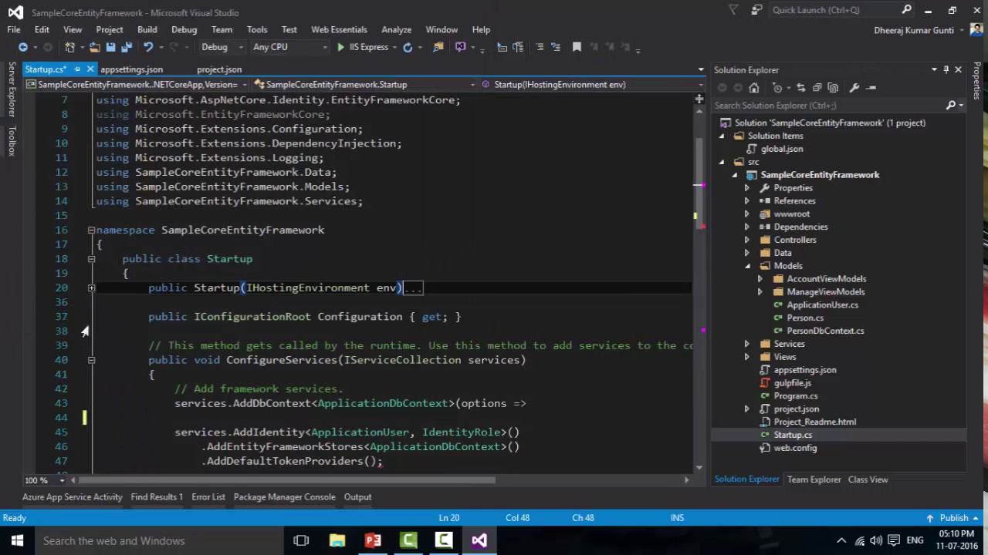Click the Publish up-arrow in status bar

(x=930, y=518)
